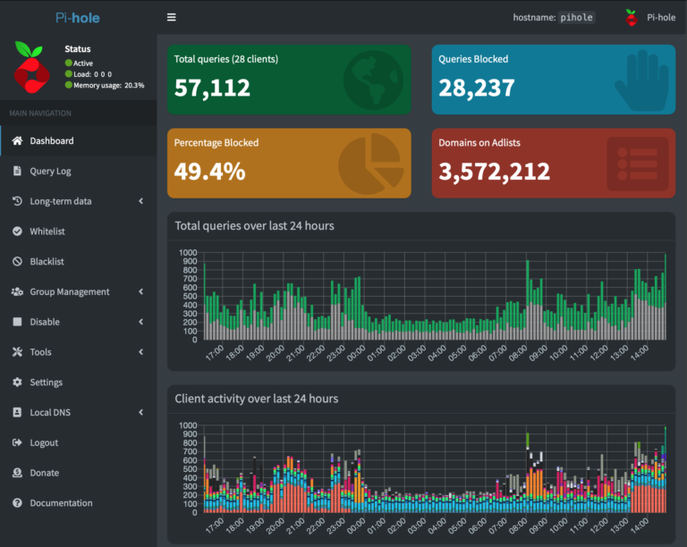Click the Load: 0 0 0 status text

(x=92, y=74)
